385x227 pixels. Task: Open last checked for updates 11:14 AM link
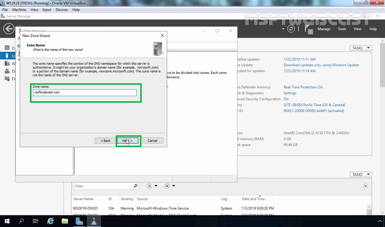click(x=299, y=71)
